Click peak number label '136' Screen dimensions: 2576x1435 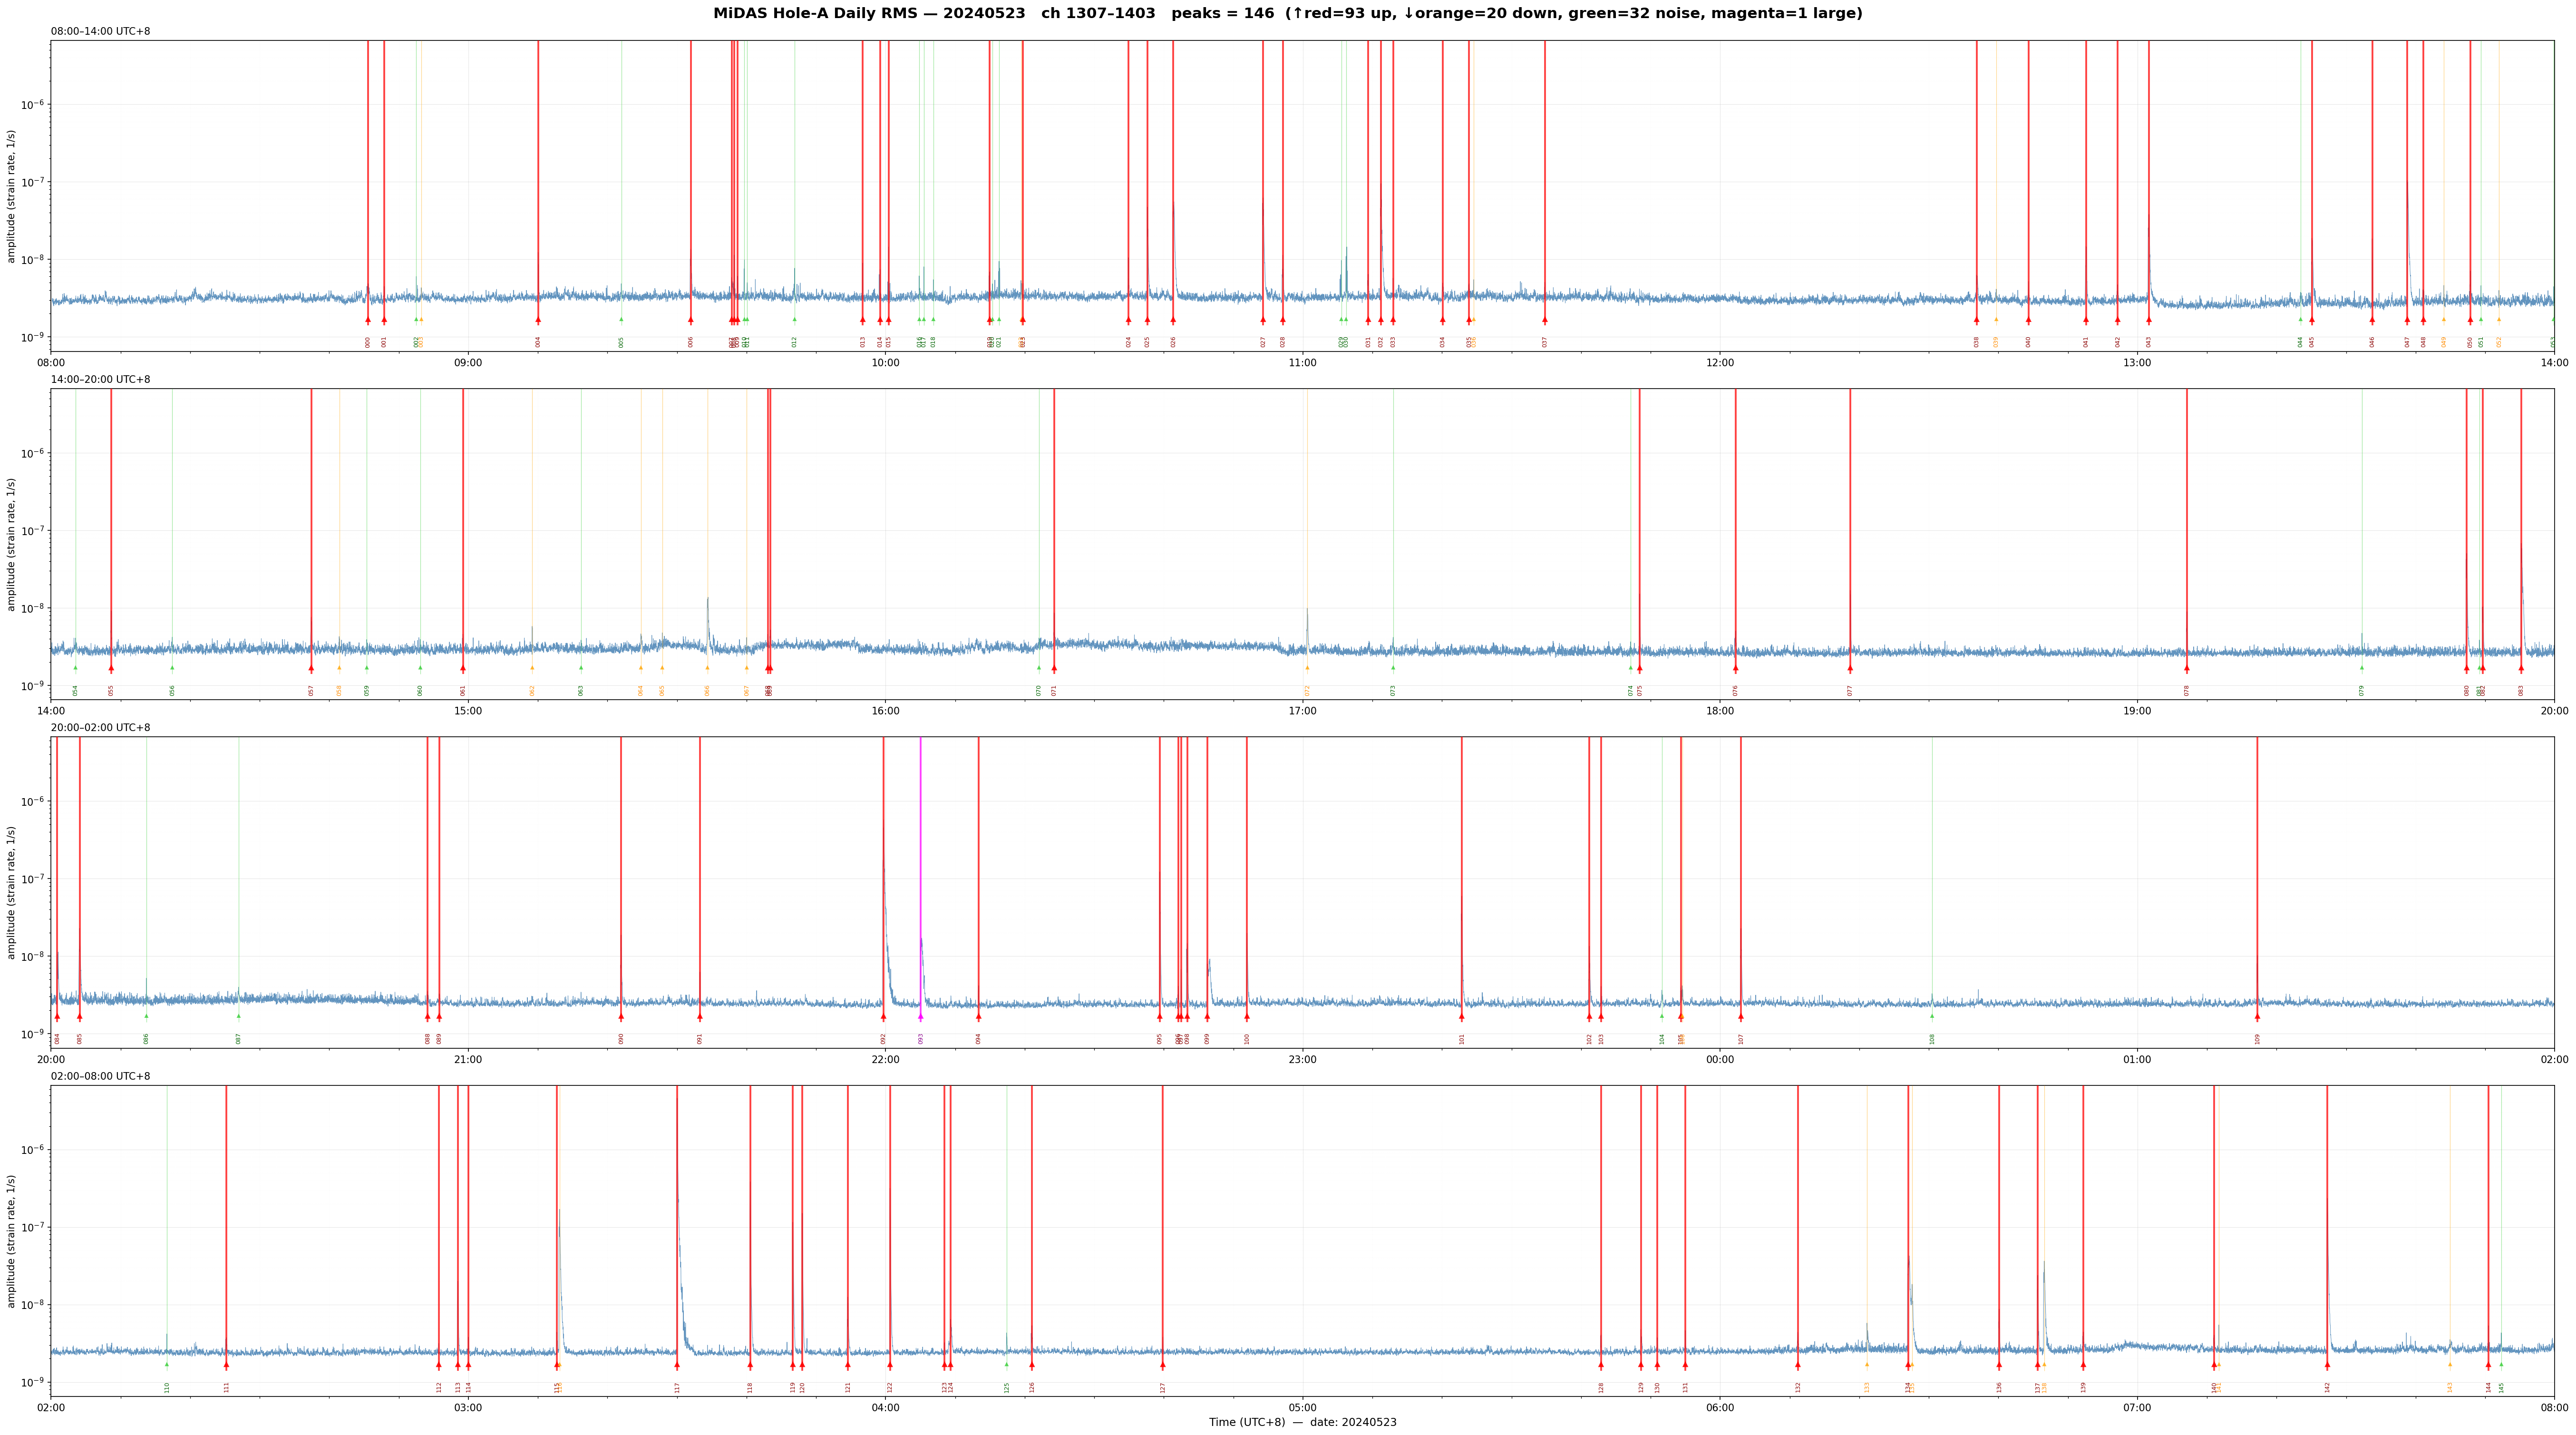point(1999,1387)
